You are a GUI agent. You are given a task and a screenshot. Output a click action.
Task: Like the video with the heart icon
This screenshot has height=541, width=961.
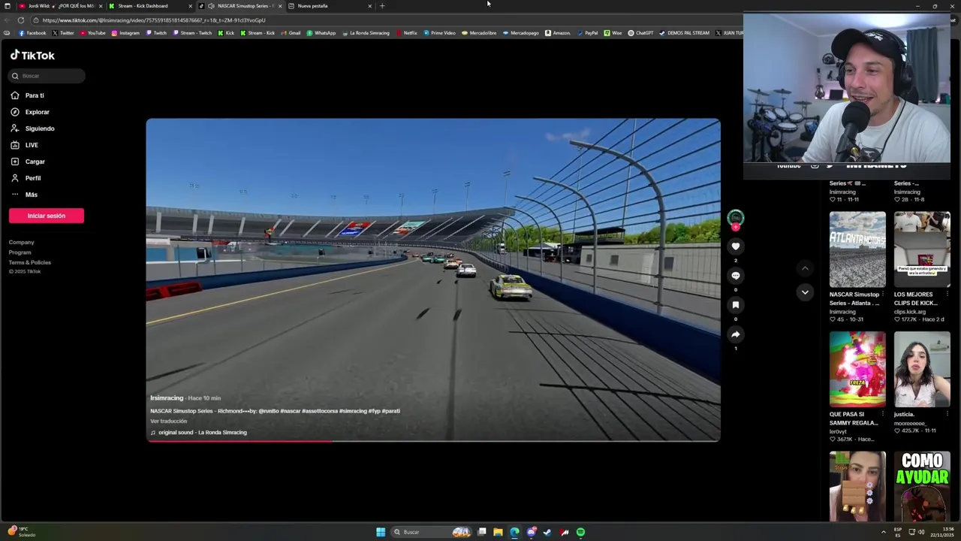736,246
